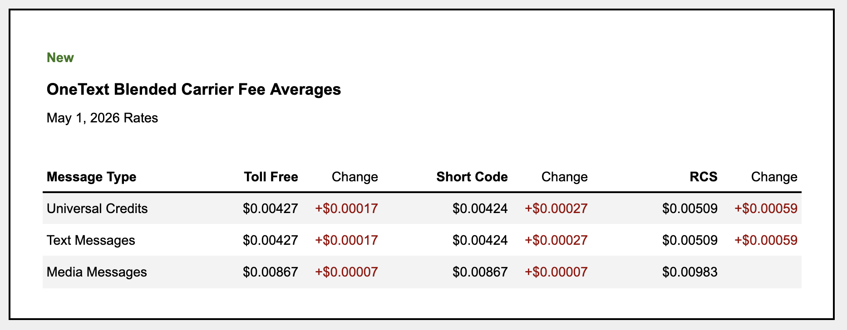Screen dimensions: 847x330
Task: Click the "RCS" column header
Action: tap(704, 176)
